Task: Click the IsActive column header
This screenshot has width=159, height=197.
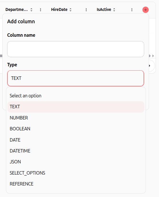Action: [104, 9]
